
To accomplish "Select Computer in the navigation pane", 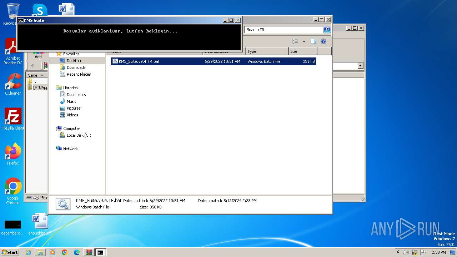I will point(71,128).
